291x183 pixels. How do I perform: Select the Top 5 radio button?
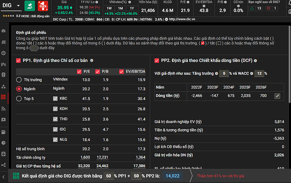click(19, 98)
